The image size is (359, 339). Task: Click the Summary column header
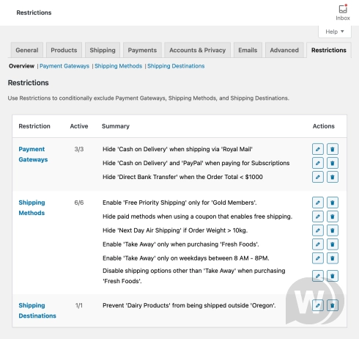[116, 126]
